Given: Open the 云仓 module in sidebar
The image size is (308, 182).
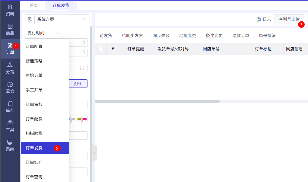Looking at the screenshot, I should coord(10,88).
